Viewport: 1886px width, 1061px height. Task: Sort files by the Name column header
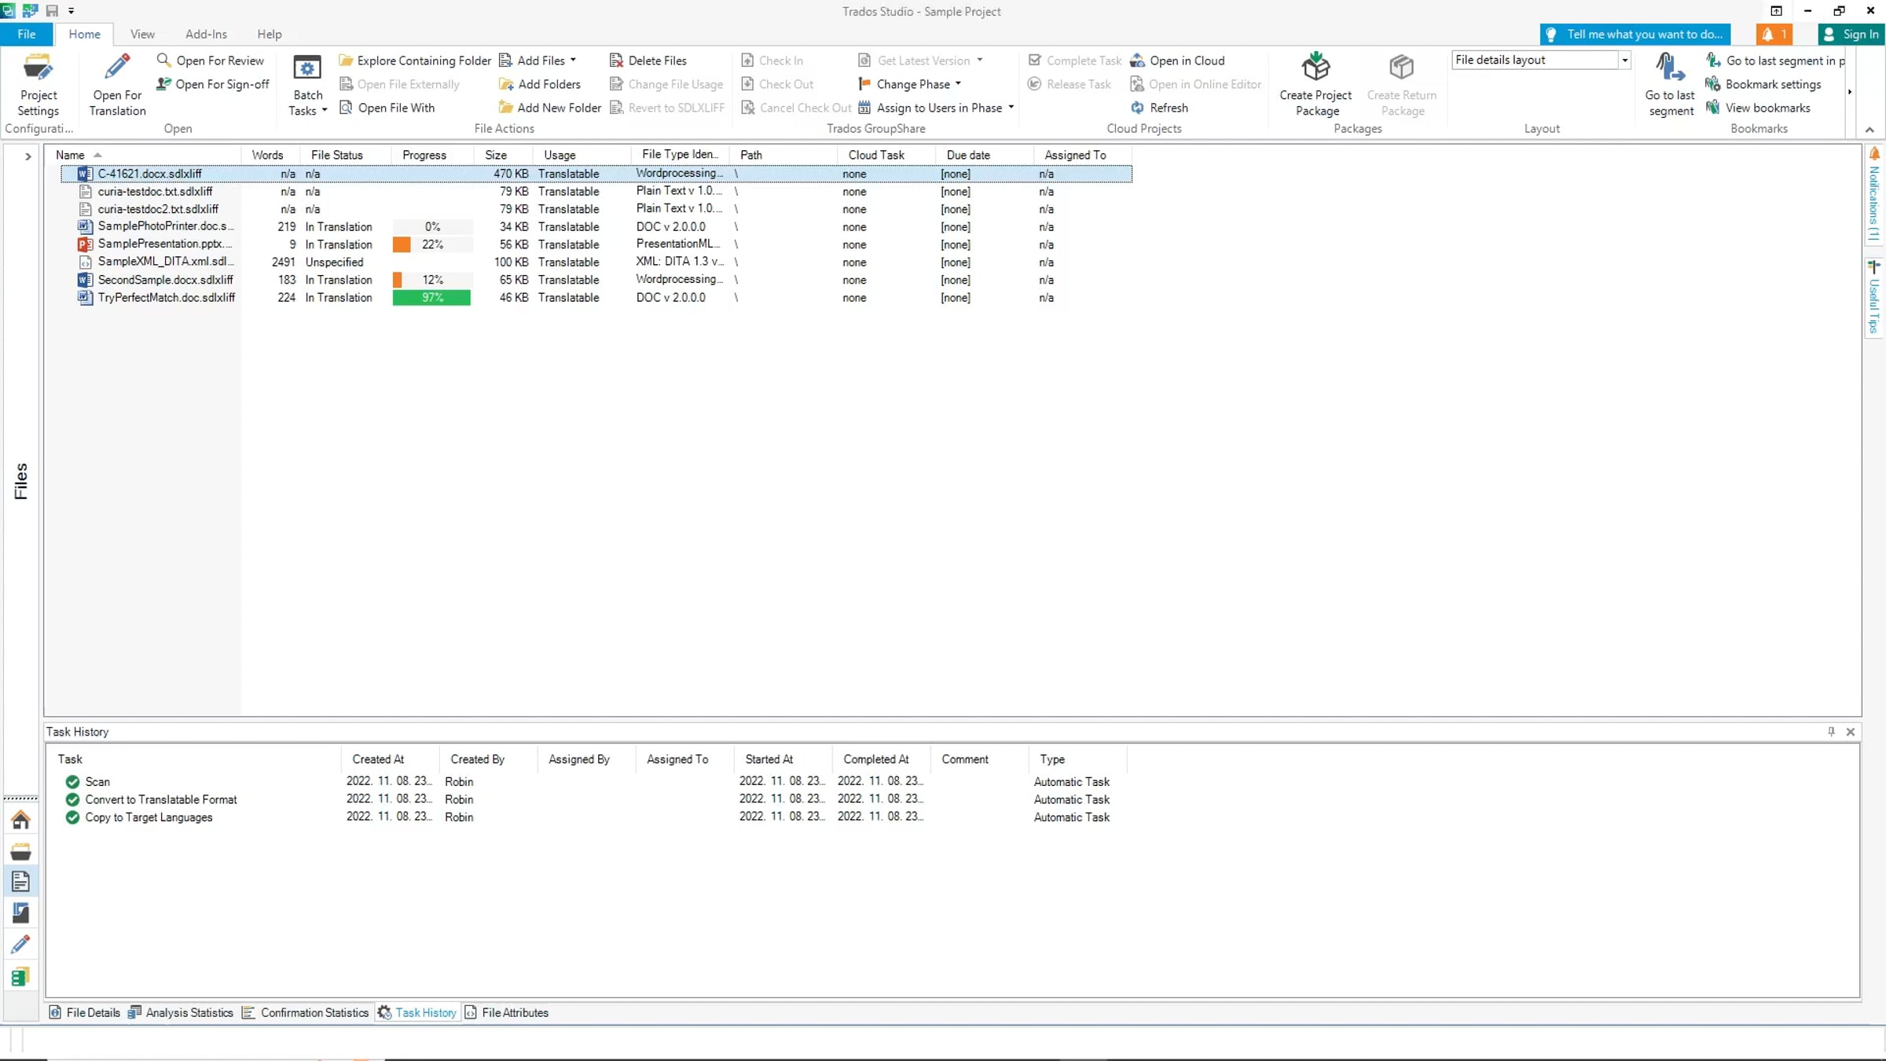tap(143, 155)
